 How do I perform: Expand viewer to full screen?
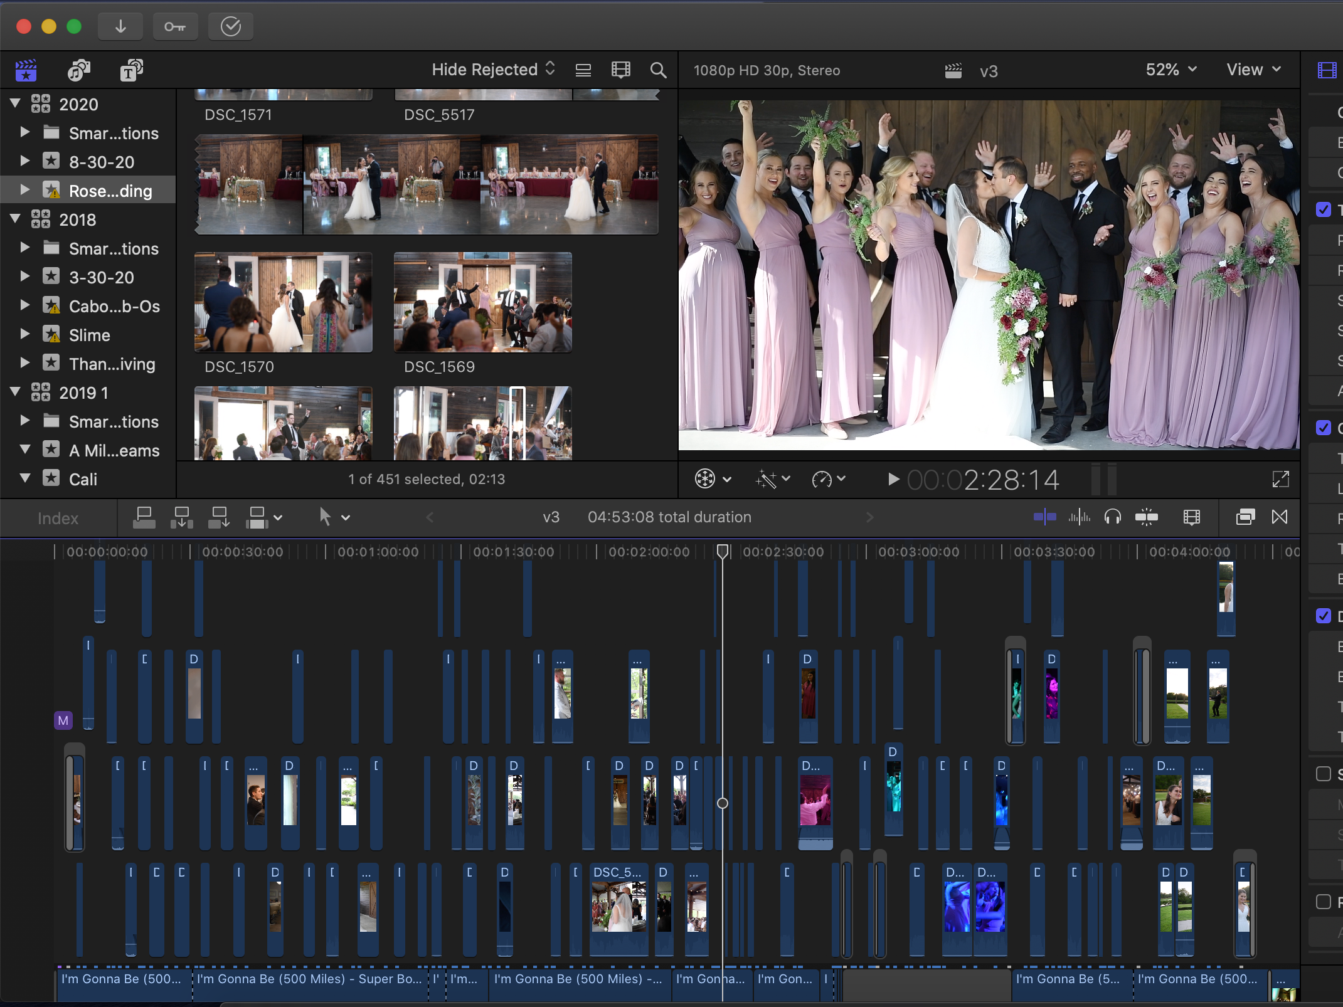1281,480
